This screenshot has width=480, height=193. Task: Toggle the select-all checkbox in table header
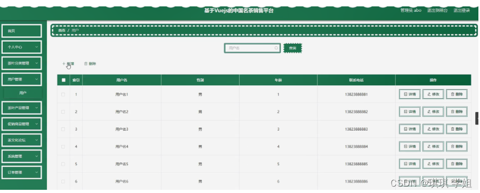coord(63,81)
